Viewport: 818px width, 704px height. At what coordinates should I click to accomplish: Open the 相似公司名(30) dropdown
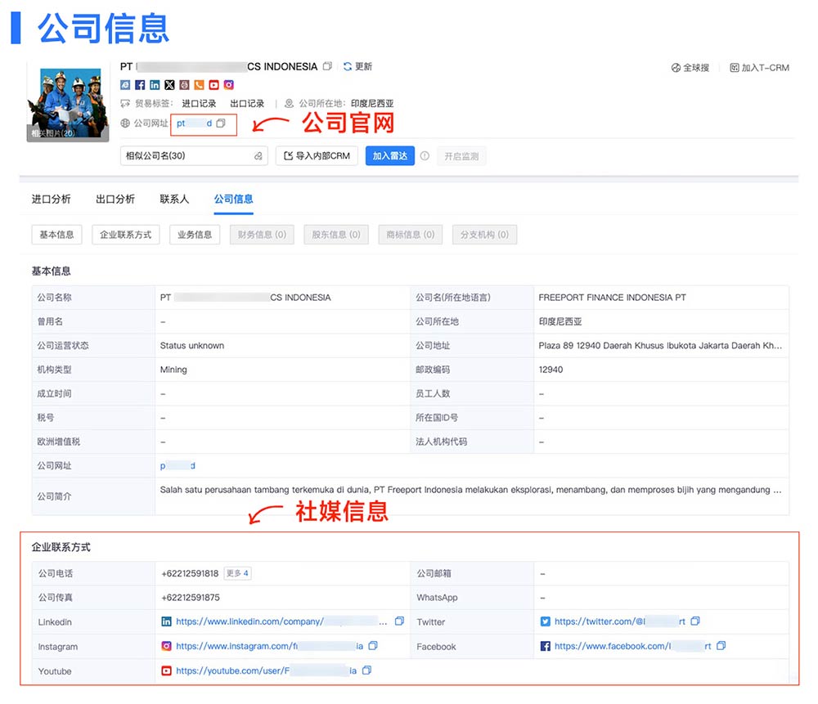click(x=194, y=156)
